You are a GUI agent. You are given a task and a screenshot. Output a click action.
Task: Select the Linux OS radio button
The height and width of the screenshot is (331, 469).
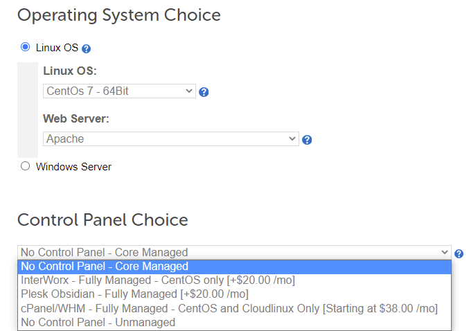pos(26,47)
